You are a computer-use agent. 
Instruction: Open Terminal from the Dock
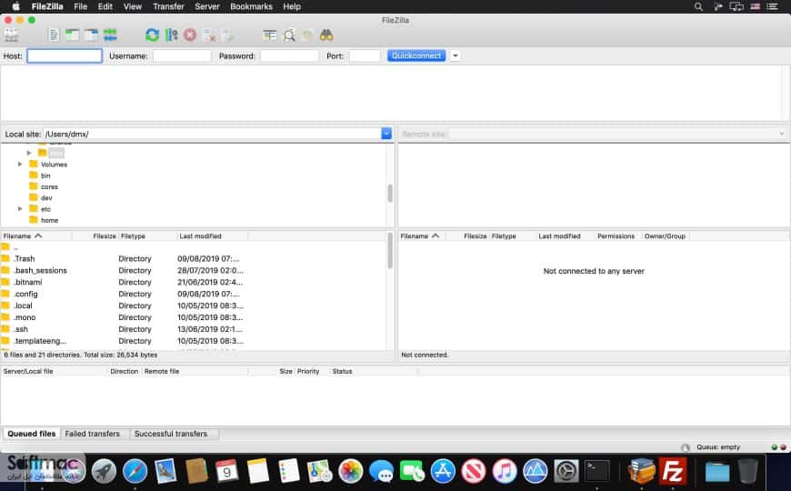click(x=597, y=471)
